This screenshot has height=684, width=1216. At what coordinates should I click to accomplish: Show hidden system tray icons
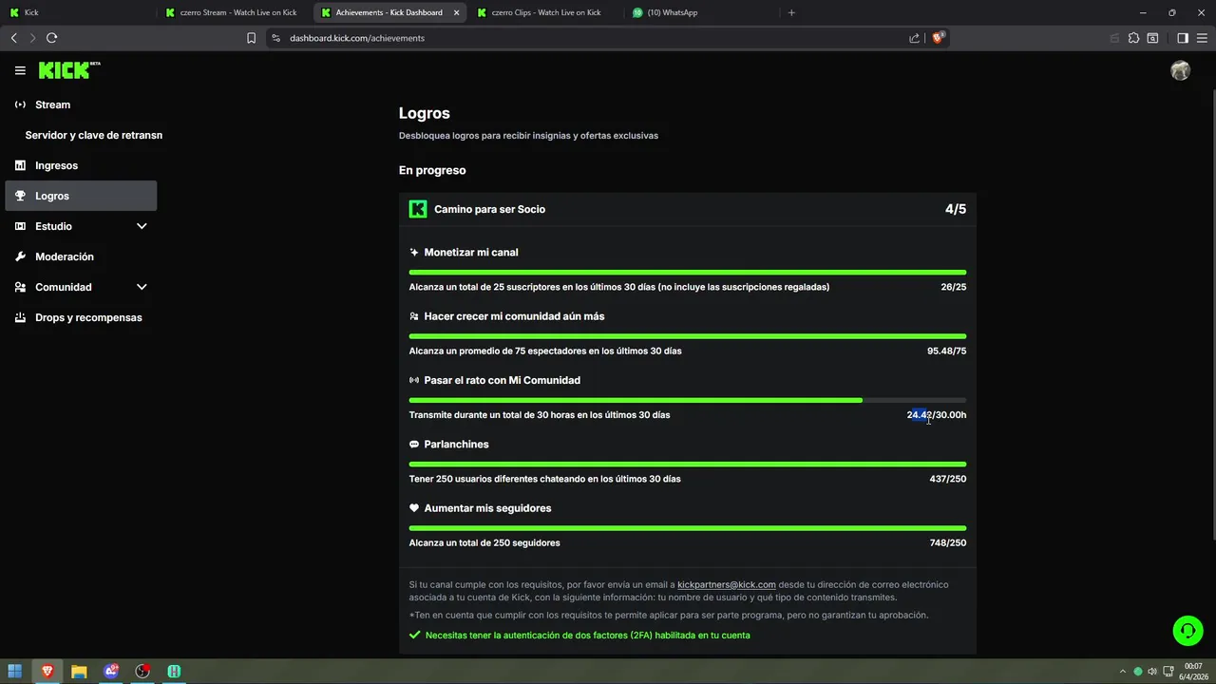[x=1122, y=671]
